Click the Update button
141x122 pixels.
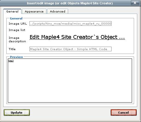click(17, 112)
